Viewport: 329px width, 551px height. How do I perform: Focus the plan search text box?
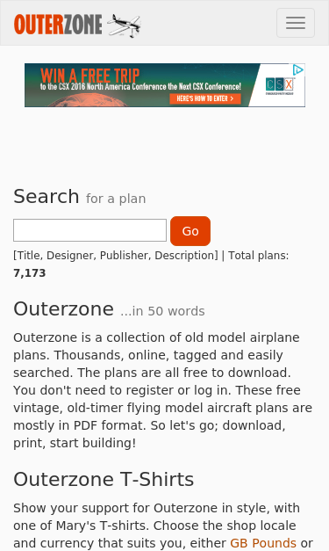click(89, 230)
